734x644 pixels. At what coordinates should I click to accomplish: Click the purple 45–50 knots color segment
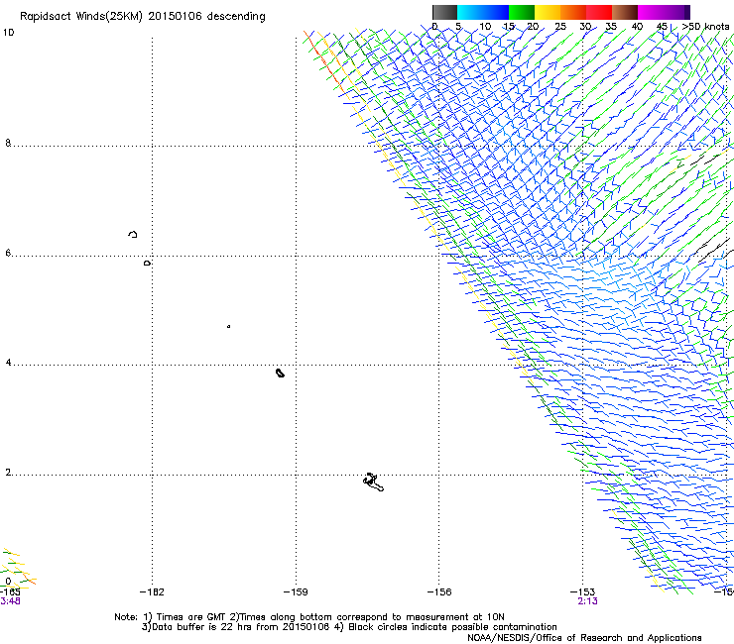pyautogui.click(x=676, y=12)
